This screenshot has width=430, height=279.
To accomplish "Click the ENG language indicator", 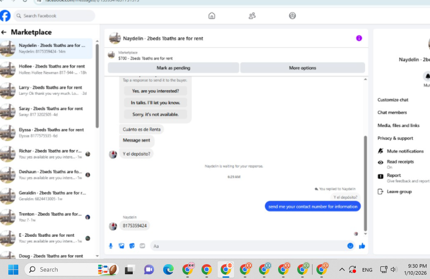I will point(367,270).
